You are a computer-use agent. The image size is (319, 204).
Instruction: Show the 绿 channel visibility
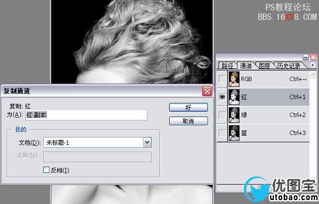(x=222, y=115)
